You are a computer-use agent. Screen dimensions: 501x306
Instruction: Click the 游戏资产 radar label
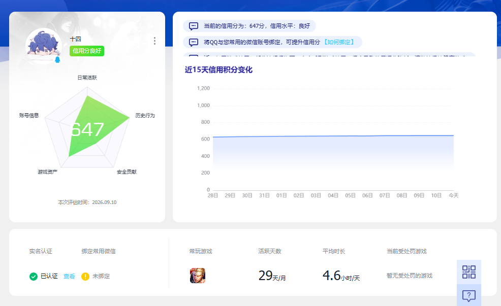pos(48,172)
